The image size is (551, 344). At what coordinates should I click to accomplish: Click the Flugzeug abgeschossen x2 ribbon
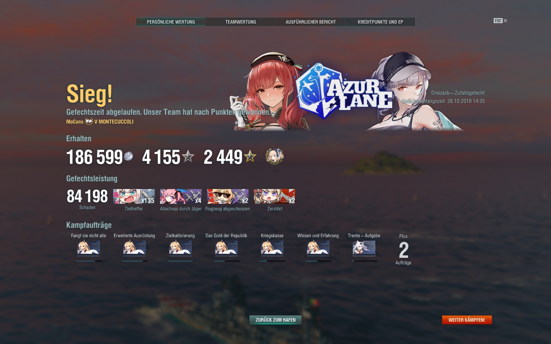click(x=228, y=196)
